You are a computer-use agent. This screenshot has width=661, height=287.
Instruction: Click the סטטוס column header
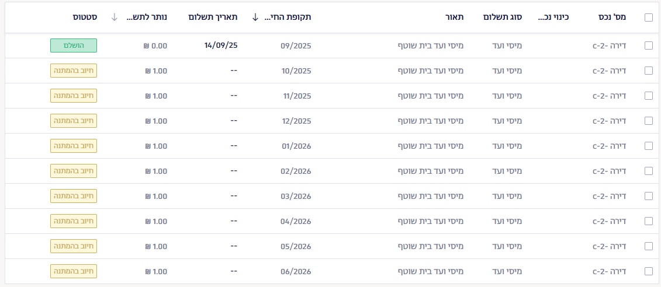click(85, 17)
